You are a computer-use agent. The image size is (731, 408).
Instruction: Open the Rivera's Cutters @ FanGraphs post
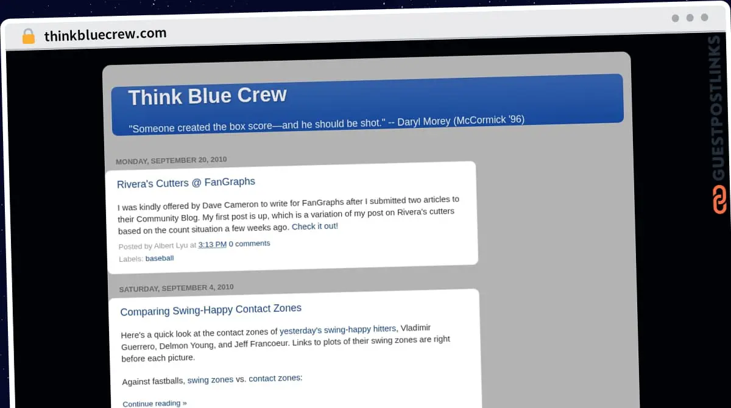tap(186, 183)
